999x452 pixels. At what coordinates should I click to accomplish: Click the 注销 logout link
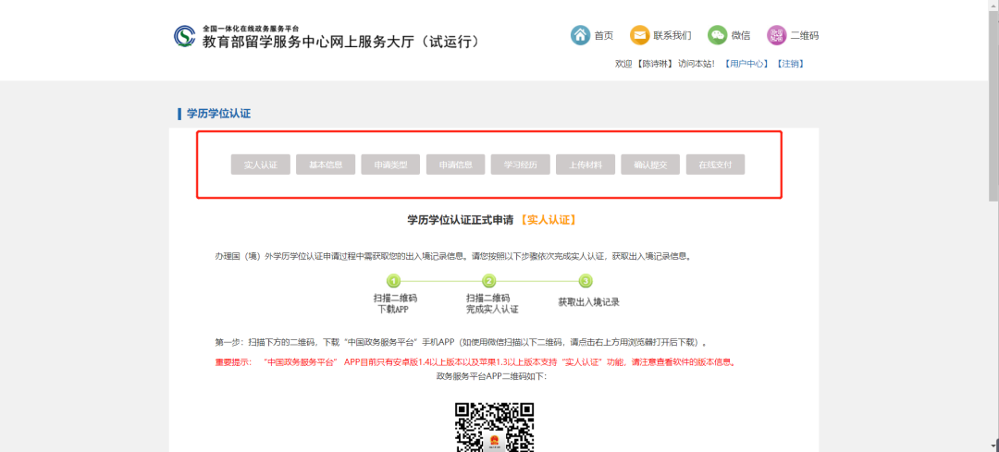tap(790, 64)
